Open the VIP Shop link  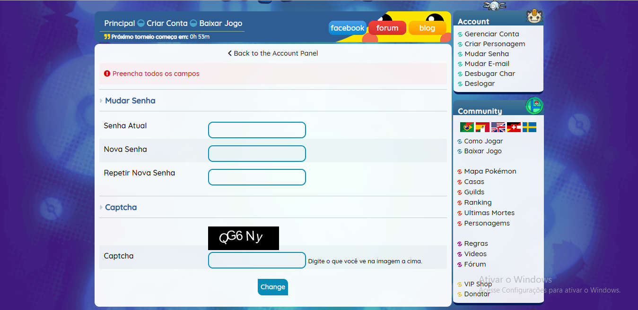point(478,284)
